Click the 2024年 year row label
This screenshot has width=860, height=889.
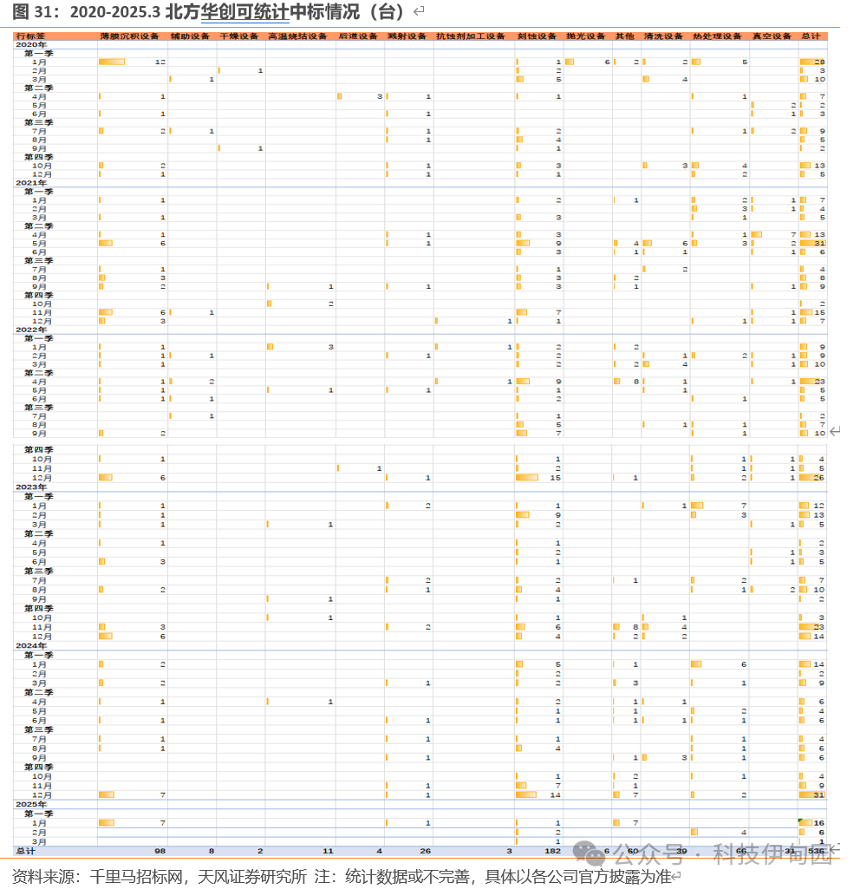(31, 646)
